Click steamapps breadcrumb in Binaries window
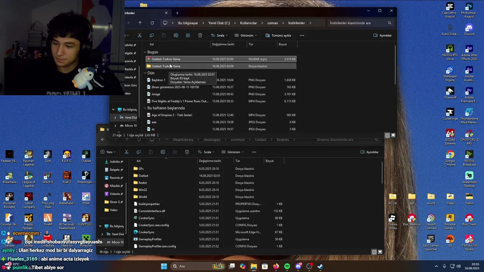484x272 pixels. pos(212,140)
